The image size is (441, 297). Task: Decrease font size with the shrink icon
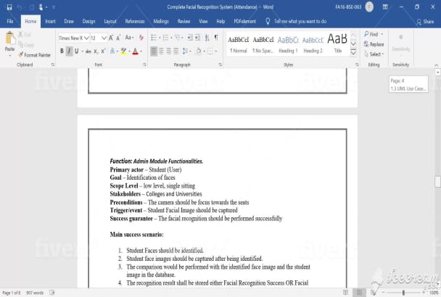coord(118,38)
